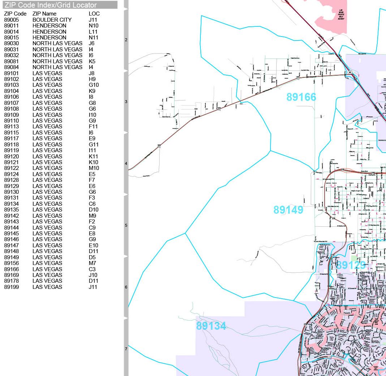Click the 'ZIP Code' column heading

15,14
